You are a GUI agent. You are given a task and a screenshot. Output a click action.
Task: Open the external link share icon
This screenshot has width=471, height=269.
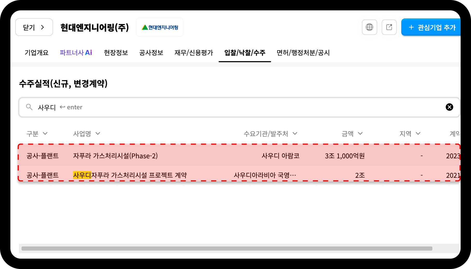[389, 27]
